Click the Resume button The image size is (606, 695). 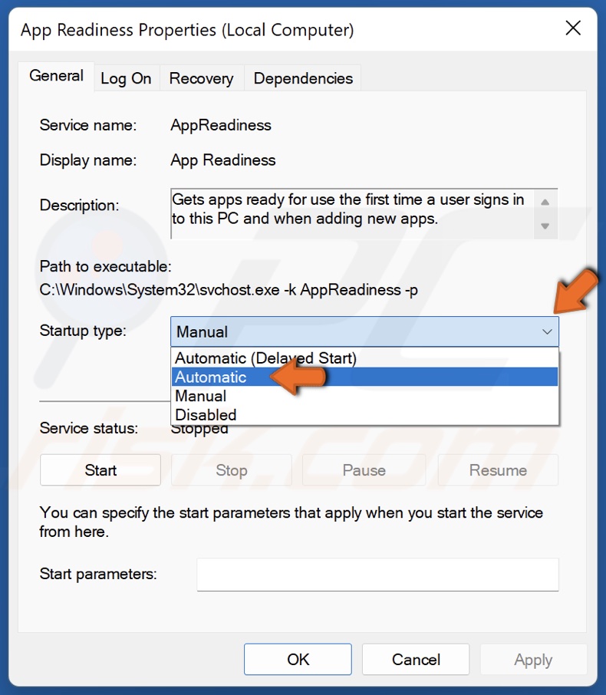tap(497, 469)
